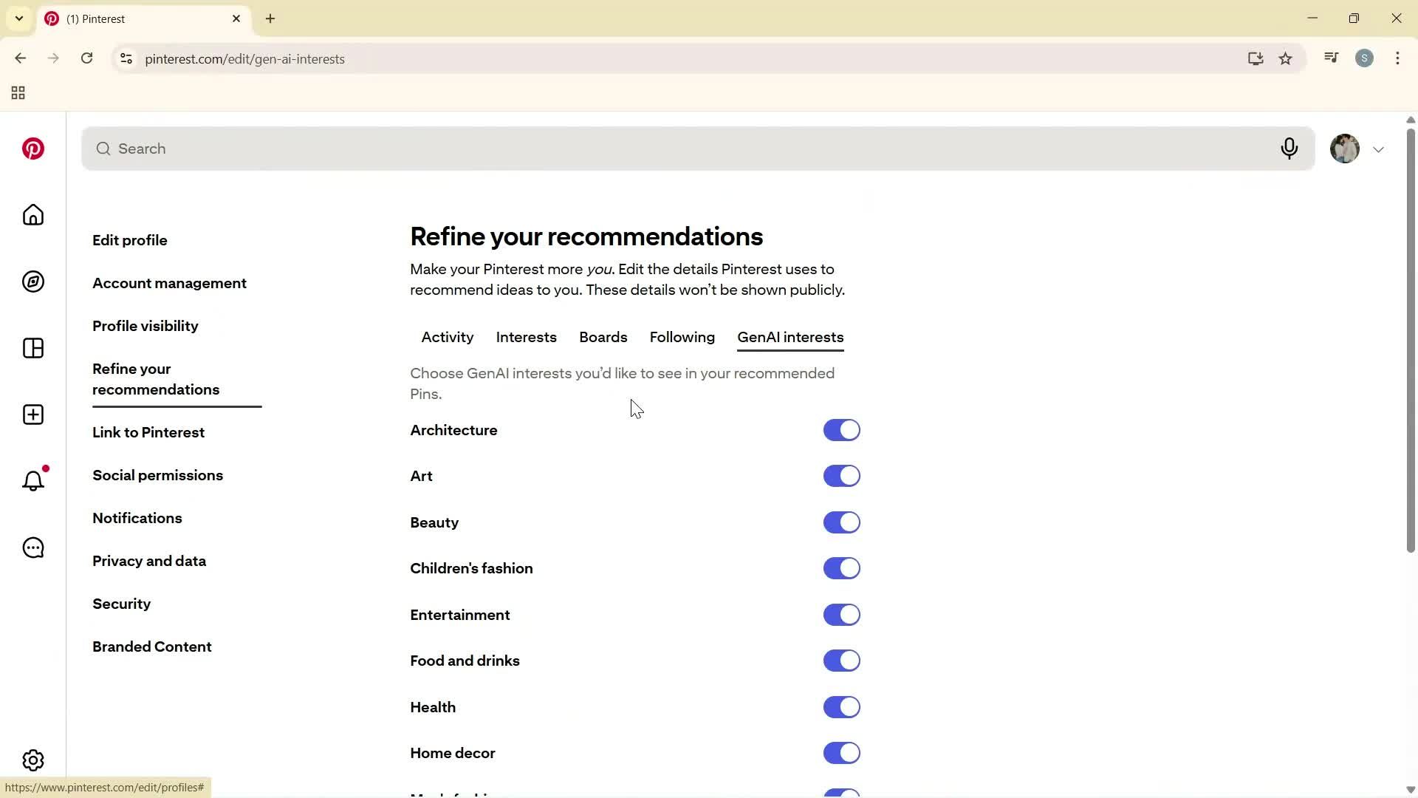Open the account switcher chevron beside avatar

(1379, 149)
